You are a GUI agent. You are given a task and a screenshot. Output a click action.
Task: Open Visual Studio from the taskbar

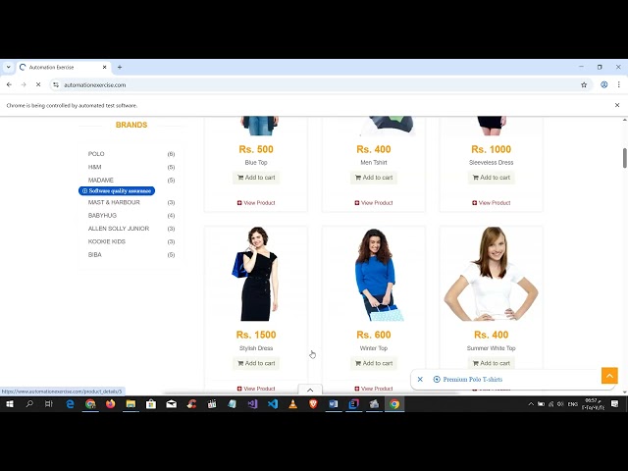pos(252,404)
